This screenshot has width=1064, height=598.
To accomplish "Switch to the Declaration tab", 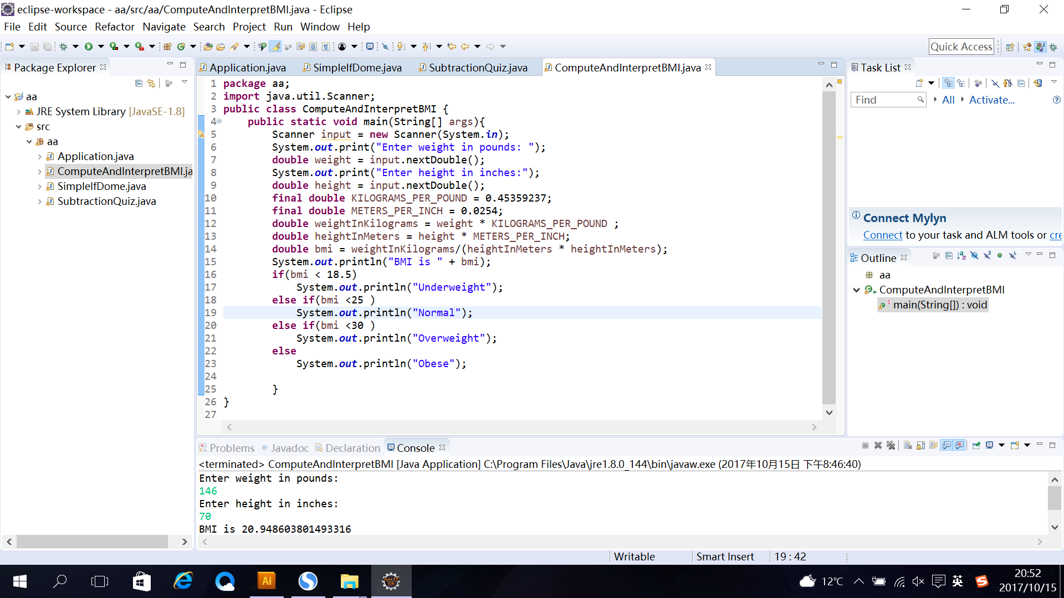I will click(347, 447).
